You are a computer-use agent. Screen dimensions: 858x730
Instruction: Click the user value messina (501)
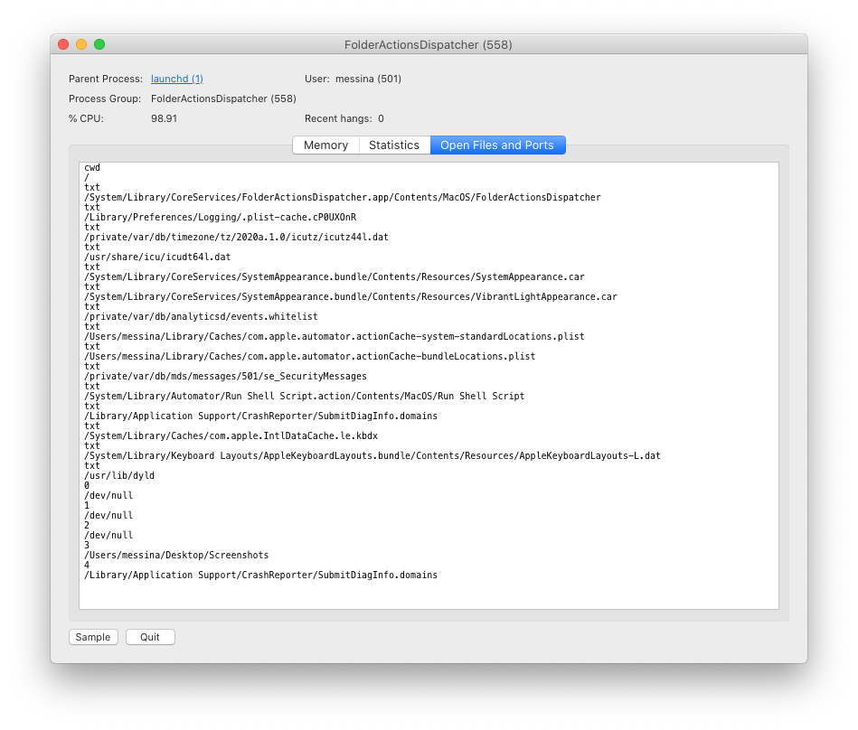(x=368, y=79)
